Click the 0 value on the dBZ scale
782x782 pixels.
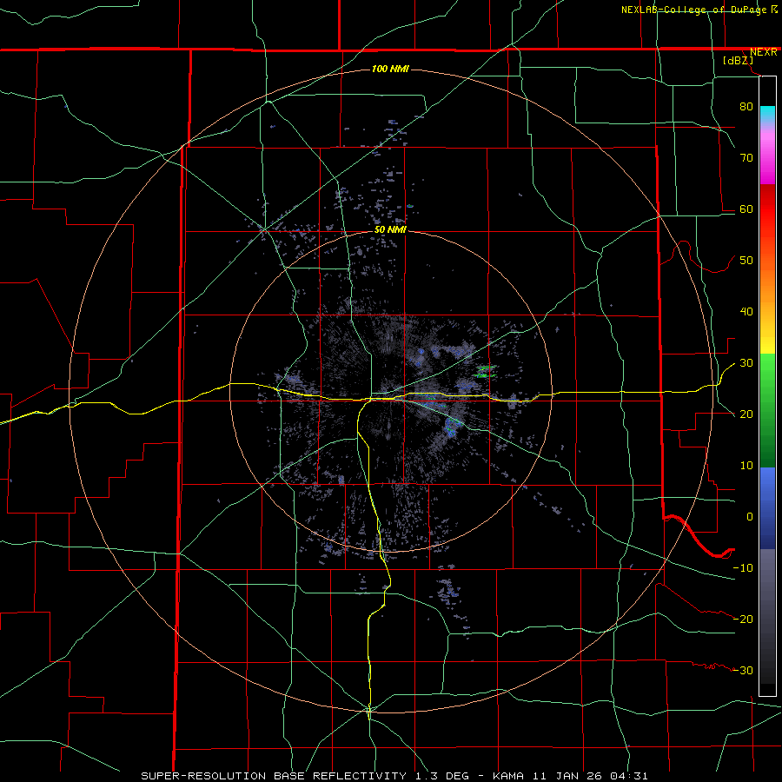point(750,517)
